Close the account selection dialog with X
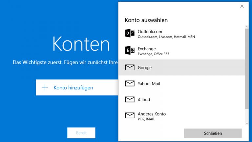The image size is (252, 142). coord(242,6)
